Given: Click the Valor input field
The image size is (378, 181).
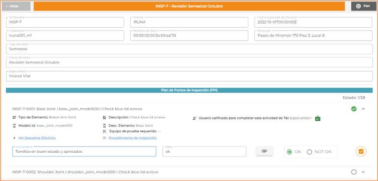Looking at the screenshot, I should click(x=204, y=151).
